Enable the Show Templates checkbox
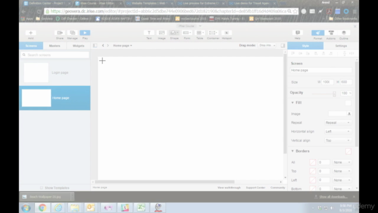This screenshot has height=213, width=378. tap(41, 188)
